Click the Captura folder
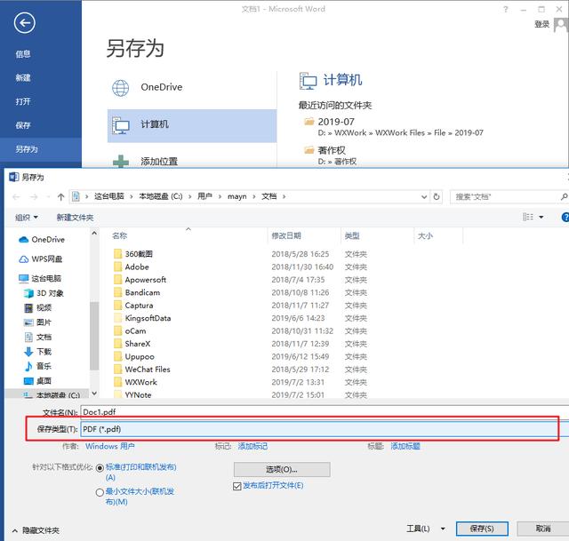 point(133,306)
